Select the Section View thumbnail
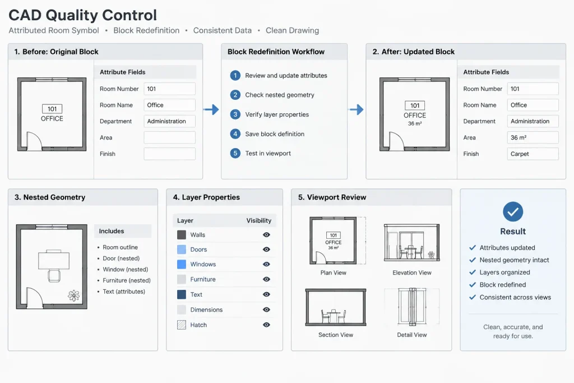 (336, 307)
